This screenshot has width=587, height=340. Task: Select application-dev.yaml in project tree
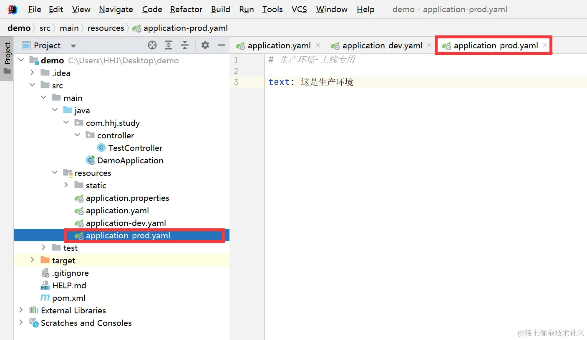(x=126, y=223)
